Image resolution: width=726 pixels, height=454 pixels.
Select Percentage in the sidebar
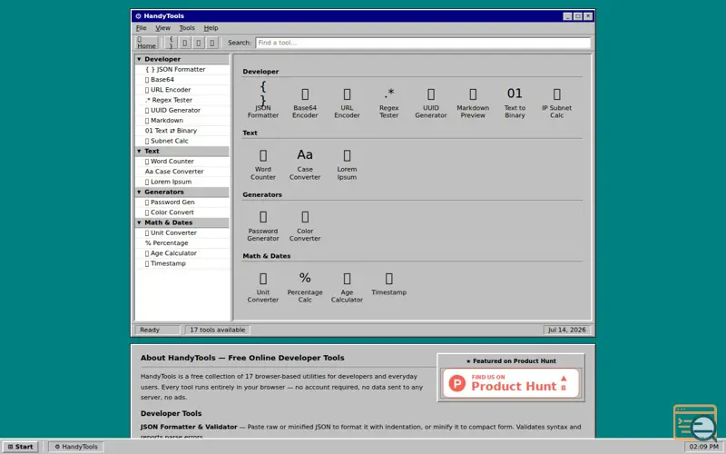[182, 242]
